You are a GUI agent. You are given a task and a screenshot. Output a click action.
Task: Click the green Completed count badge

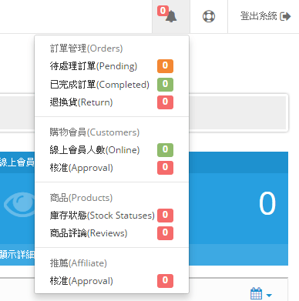tap(165, 85)
